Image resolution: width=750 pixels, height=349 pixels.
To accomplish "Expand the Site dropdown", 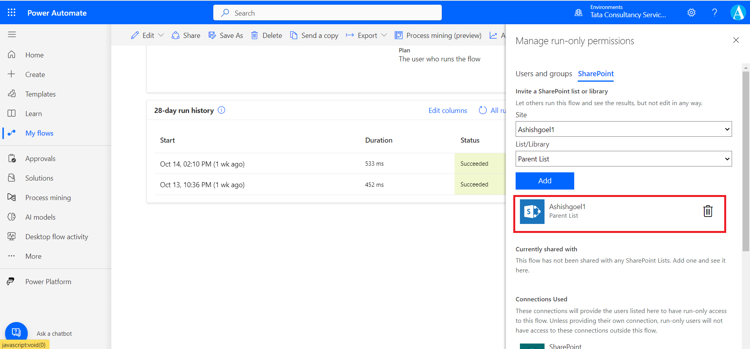I will pyautogui.click(x=623, y=129).
